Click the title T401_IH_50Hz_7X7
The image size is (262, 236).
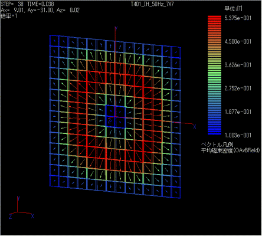point(152,4)
